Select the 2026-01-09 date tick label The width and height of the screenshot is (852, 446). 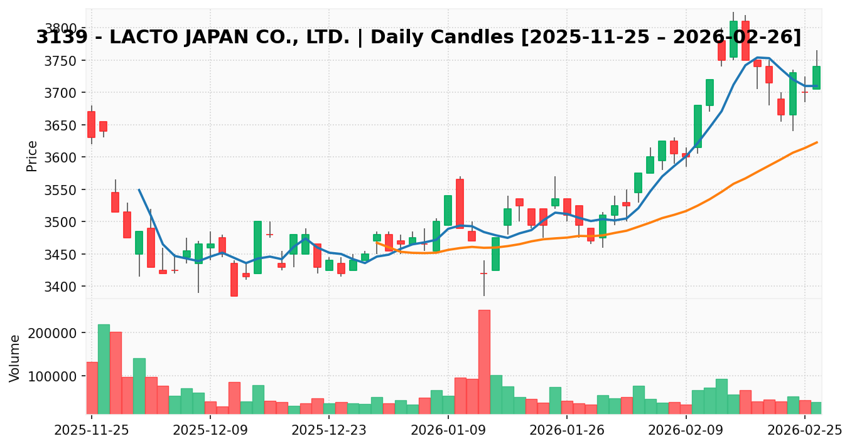[x=448, y=430]
